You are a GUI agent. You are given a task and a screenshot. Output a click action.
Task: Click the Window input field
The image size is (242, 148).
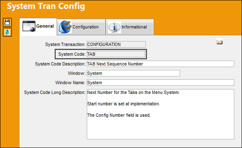coord(133,73)
